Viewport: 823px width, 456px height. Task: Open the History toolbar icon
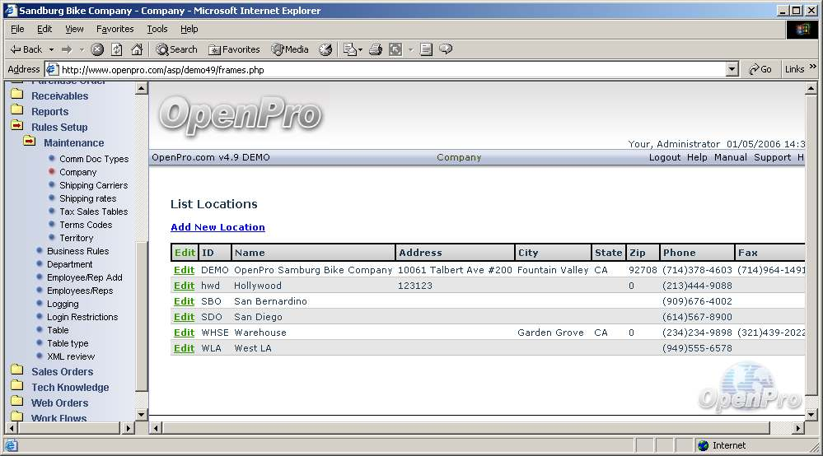click(325, 49)
